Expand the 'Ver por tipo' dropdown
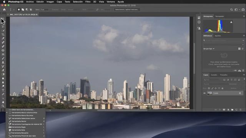 pos(209,49)
